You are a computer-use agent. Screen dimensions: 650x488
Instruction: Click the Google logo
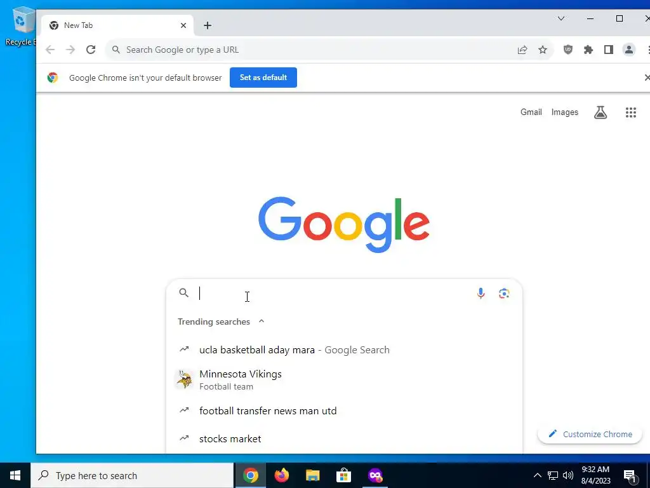pyautogui.click(x=343, y=224)
